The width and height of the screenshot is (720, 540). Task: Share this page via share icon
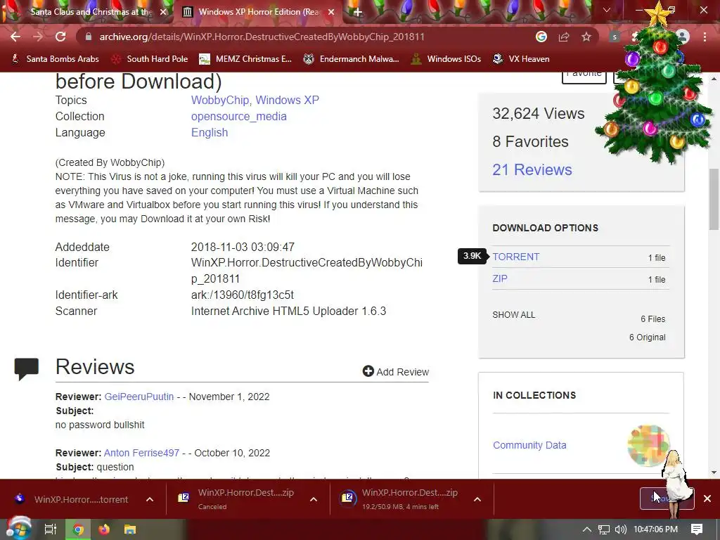[x=564, y=37]
